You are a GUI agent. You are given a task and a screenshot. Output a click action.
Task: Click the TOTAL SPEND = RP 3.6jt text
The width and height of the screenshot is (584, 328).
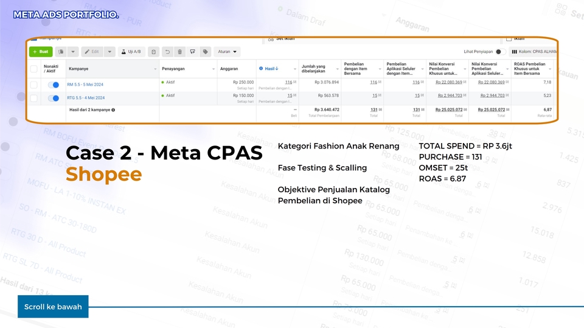465,146
